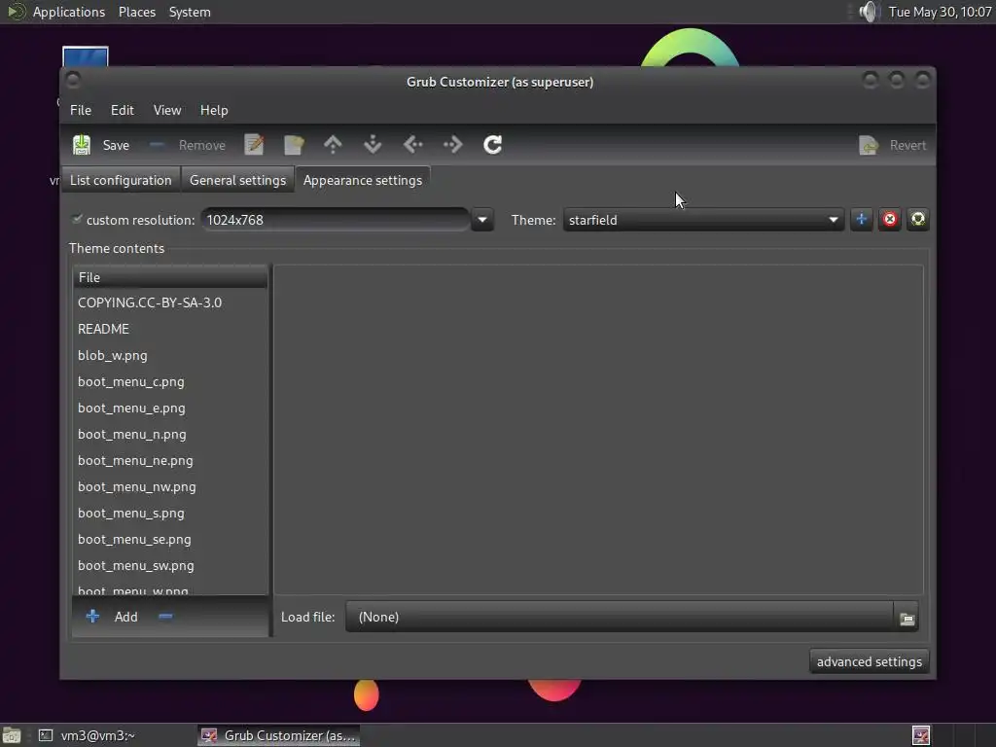Select boot_menu_n.png in the file list
The height and width of the screenshot is (747, 996).
pos(170,434)
